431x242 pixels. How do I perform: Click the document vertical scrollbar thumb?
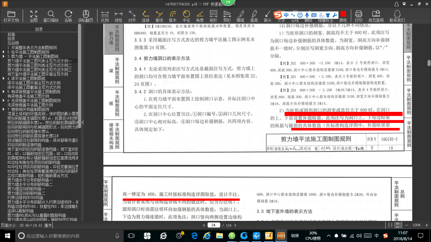(429, 63)
